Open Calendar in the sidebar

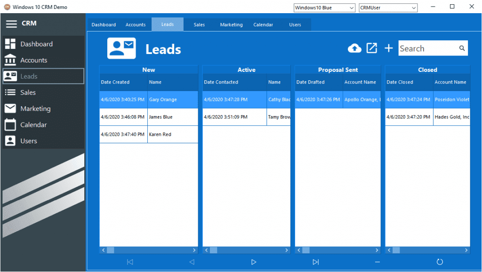tap(43, 125)
